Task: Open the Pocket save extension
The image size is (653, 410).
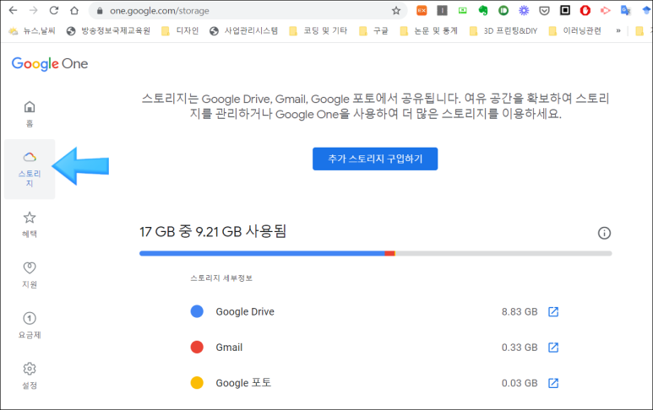Action: (544, 11)
